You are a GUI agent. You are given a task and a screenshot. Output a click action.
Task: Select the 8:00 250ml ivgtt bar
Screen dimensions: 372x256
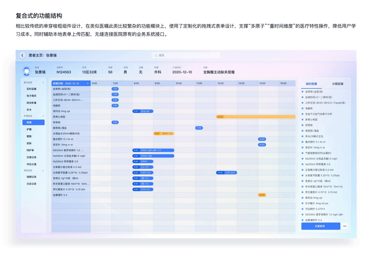tap(153, 156)
